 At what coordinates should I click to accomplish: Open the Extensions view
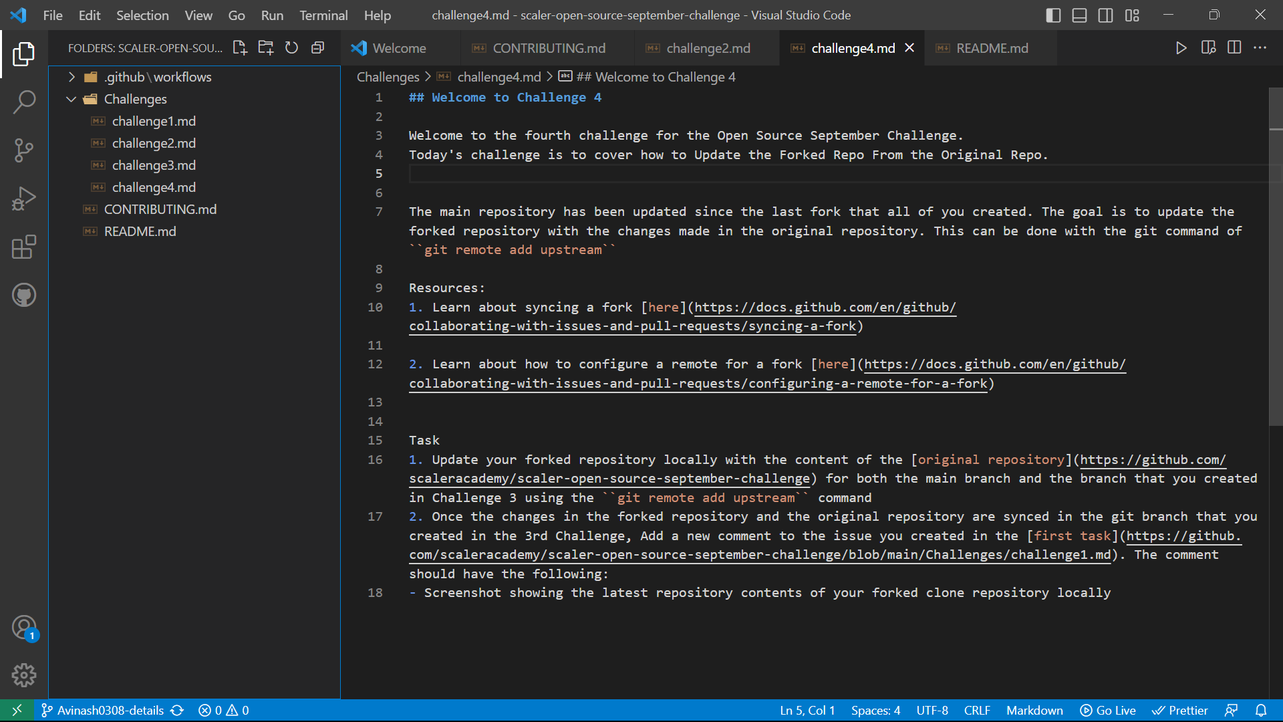(24, 247)
